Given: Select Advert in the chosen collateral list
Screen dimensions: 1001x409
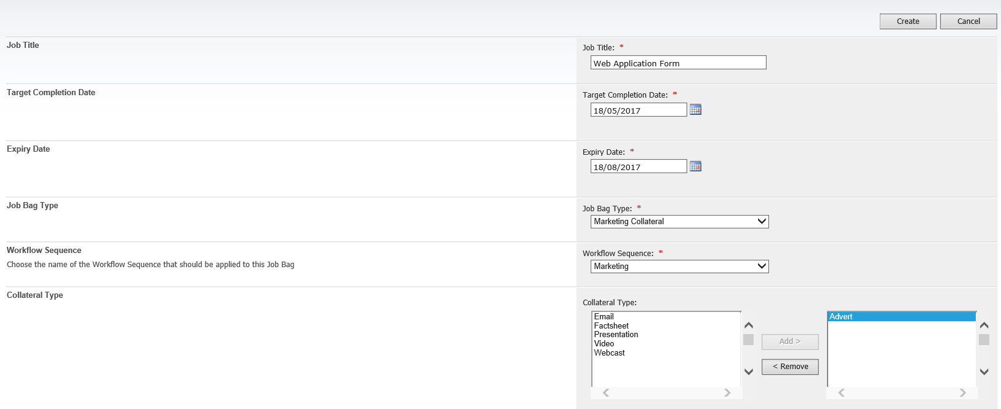Looking at the screenshot, I should pos(901,317).
